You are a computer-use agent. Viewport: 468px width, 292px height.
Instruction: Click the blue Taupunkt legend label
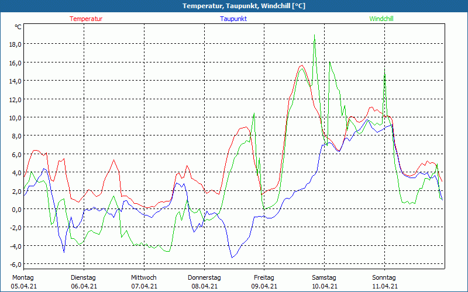pyautogui.click(x=233, y=19)
